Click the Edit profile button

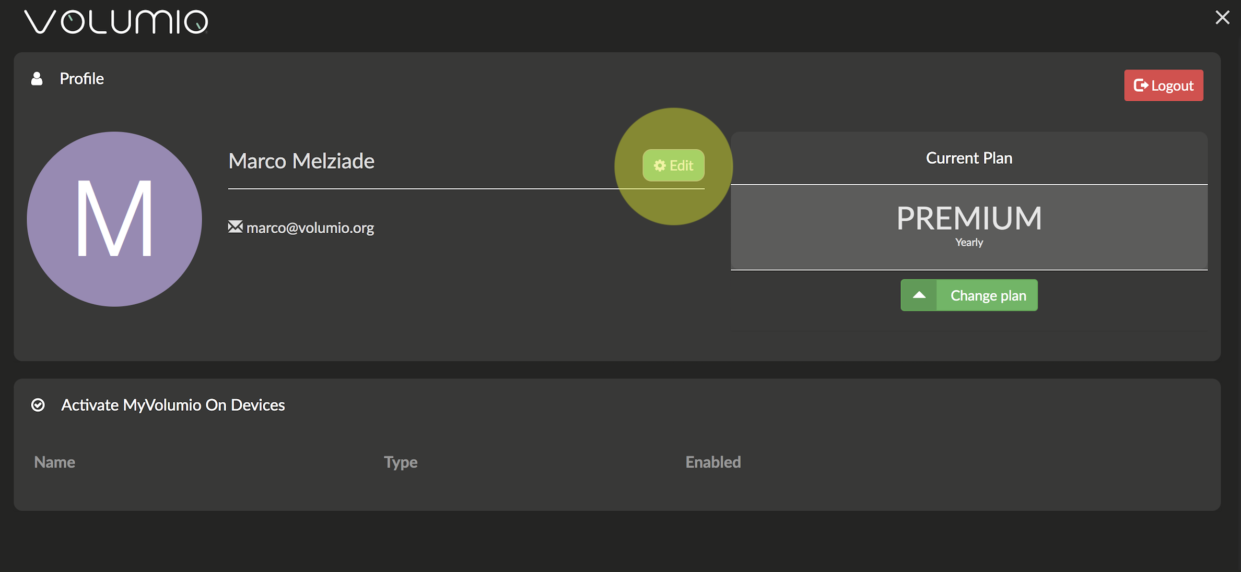tap(673, 165)
